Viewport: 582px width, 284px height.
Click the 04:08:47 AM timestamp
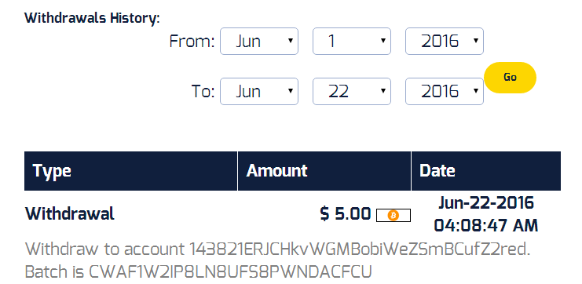click(x=486, y=225)
